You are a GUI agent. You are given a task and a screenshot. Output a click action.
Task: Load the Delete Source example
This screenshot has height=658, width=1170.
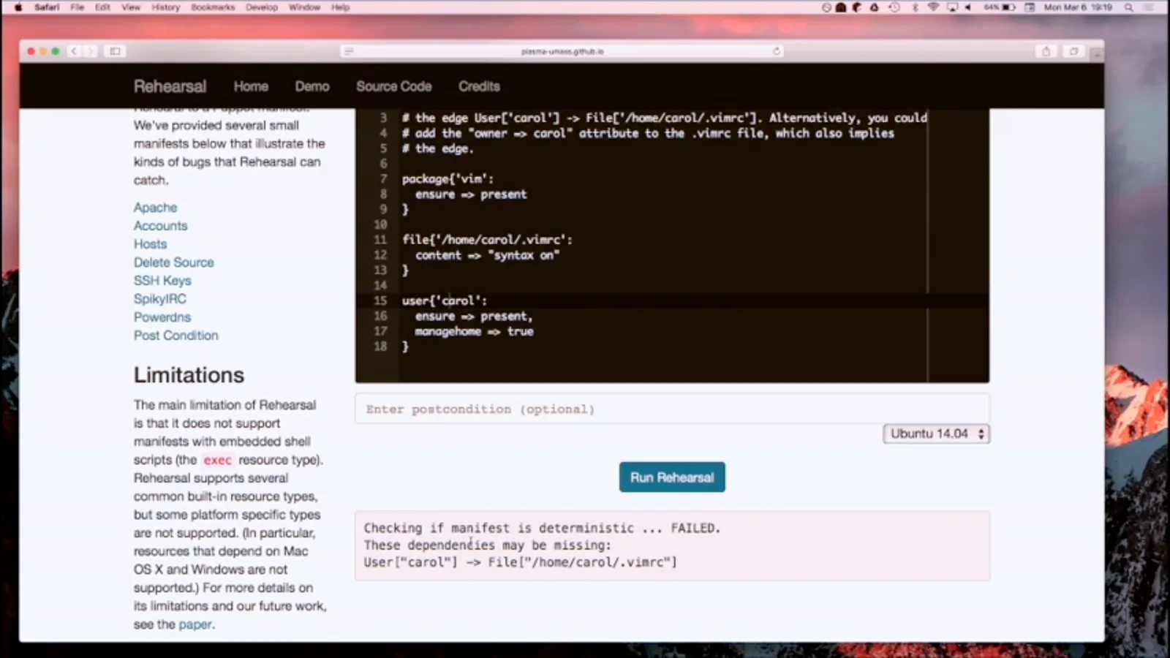tap(173, 262)
